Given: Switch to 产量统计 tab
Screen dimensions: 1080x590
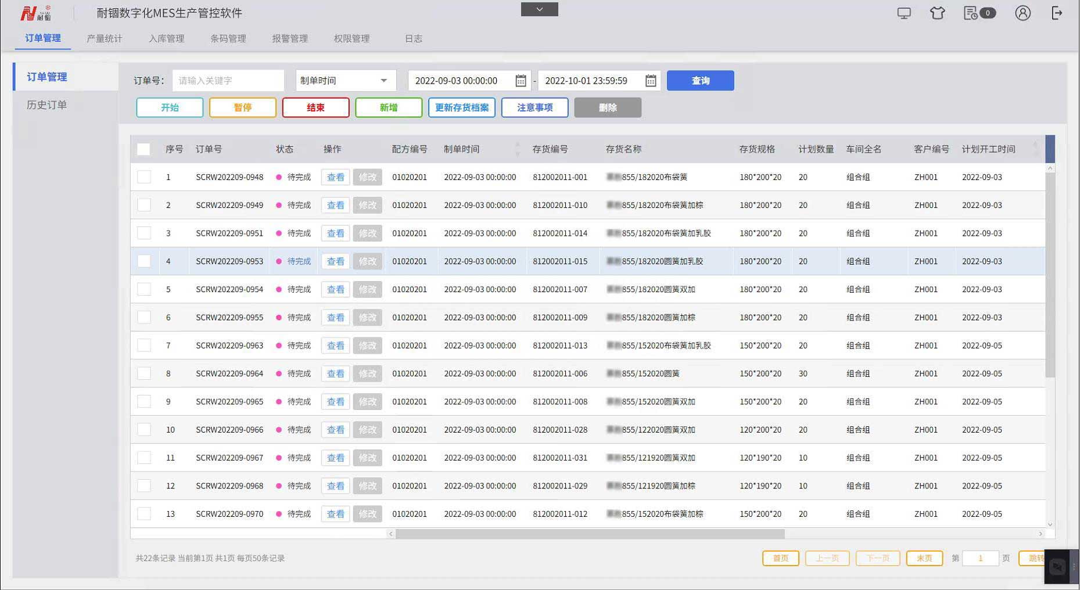Looking at the screenshot, I should pyautogui.click(x=105, y=38).
